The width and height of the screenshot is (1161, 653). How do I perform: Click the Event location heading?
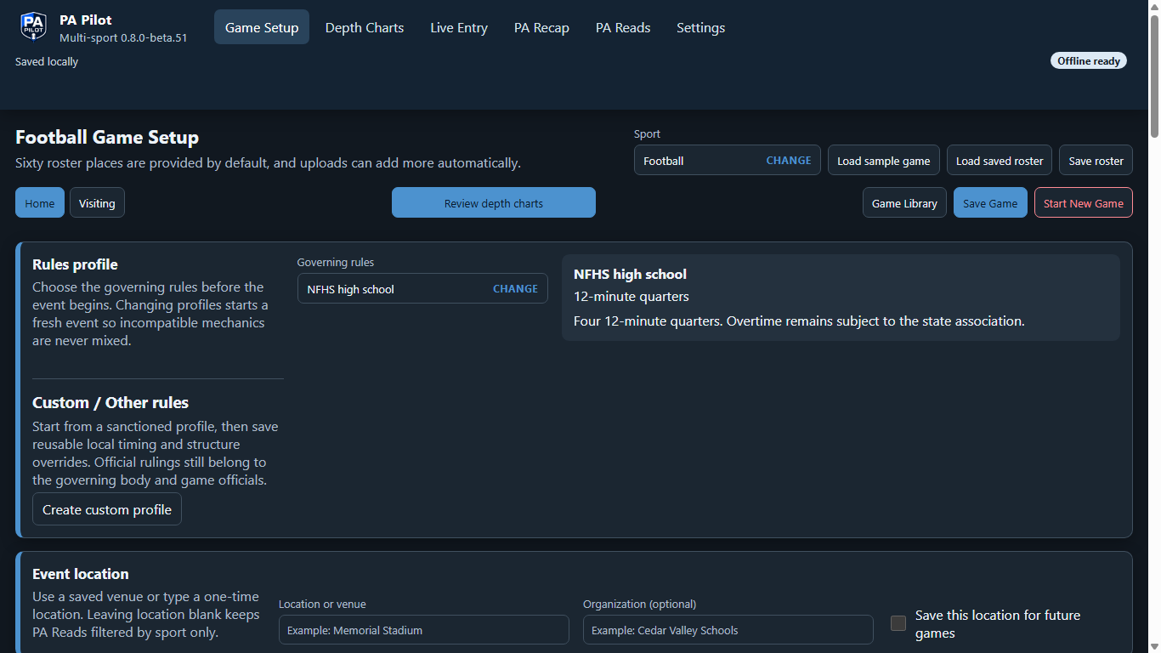(x=81, y=574)
